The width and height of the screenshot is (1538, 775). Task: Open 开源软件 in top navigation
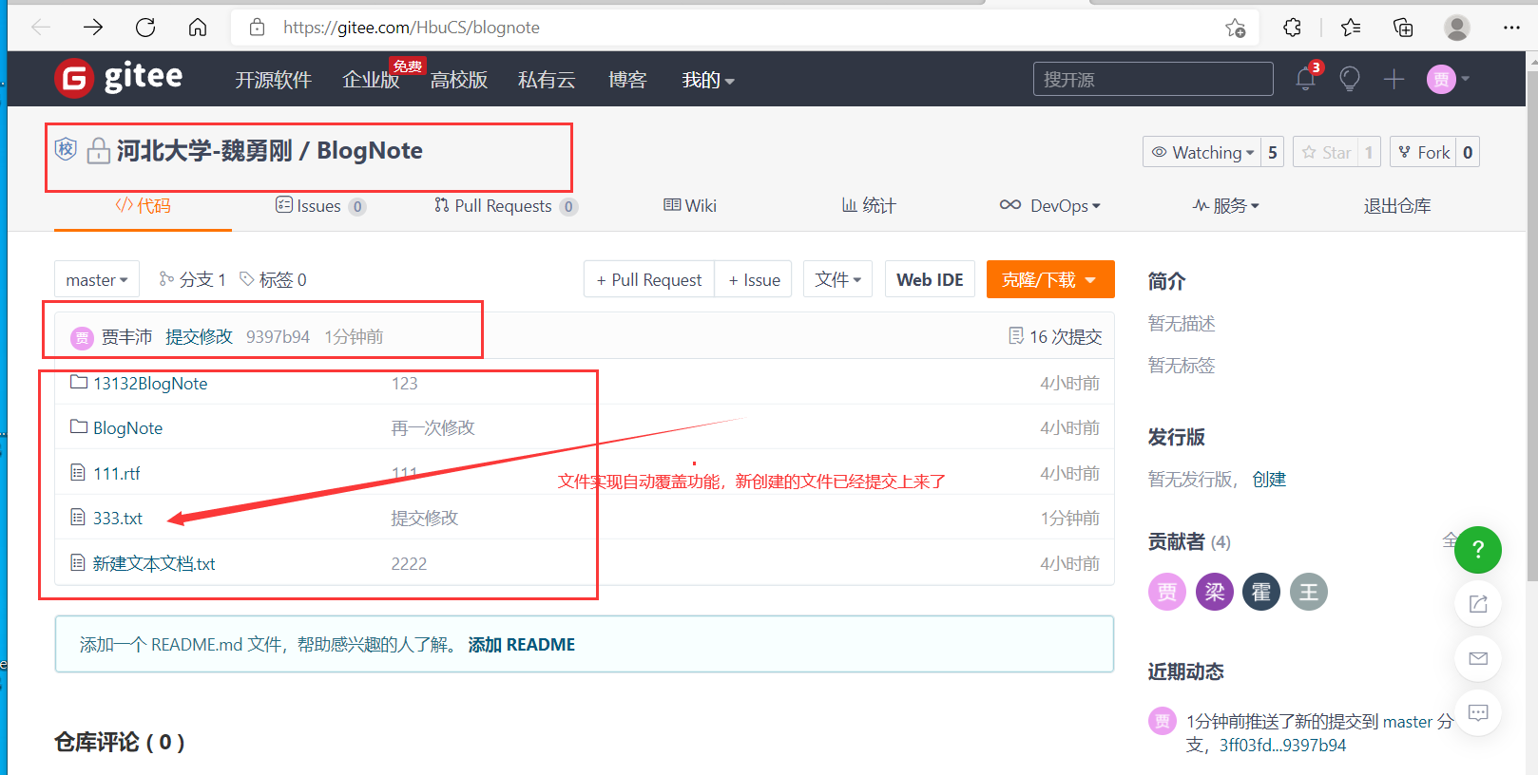(x=273, y=80)
